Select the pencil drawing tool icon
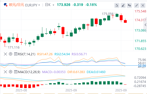This screenshot has width=147, height=94. pyautogui.click(x=123, y=5)
